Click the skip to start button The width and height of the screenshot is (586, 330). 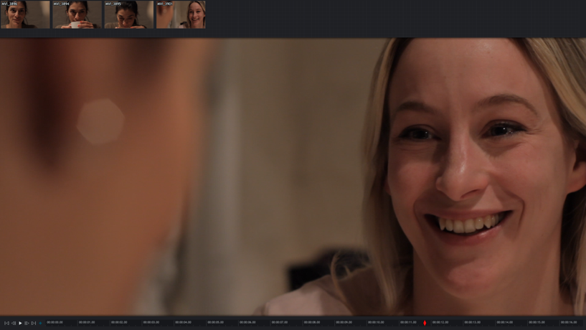click(6, 323)
